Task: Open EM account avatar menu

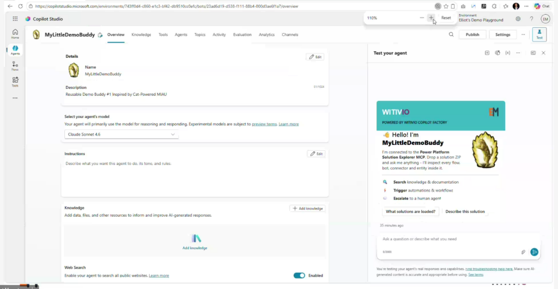Action: pos(545,19)
